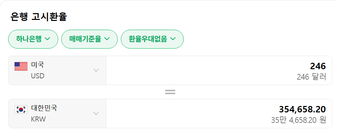
Task: Click the 은행 고시환율 heading
Action: click(39, 17)
